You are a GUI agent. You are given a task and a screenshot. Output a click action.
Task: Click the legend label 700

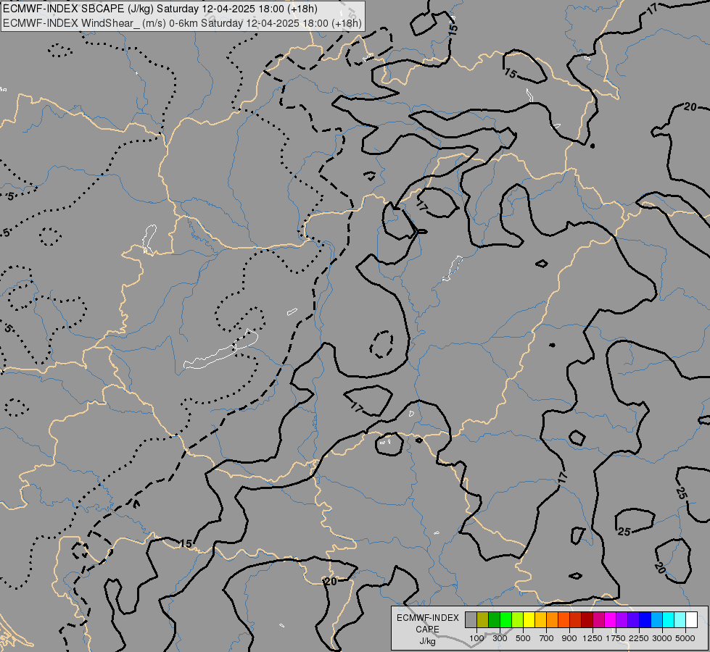[547, 638]
